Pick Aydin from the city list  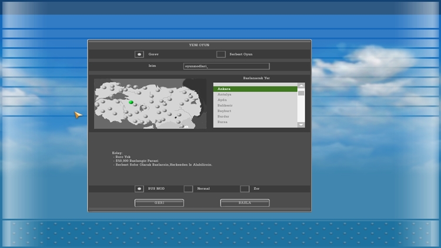[255, 100]
